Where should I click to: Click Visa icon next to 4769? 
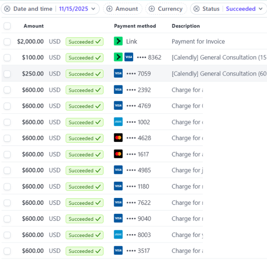point(118,105)
